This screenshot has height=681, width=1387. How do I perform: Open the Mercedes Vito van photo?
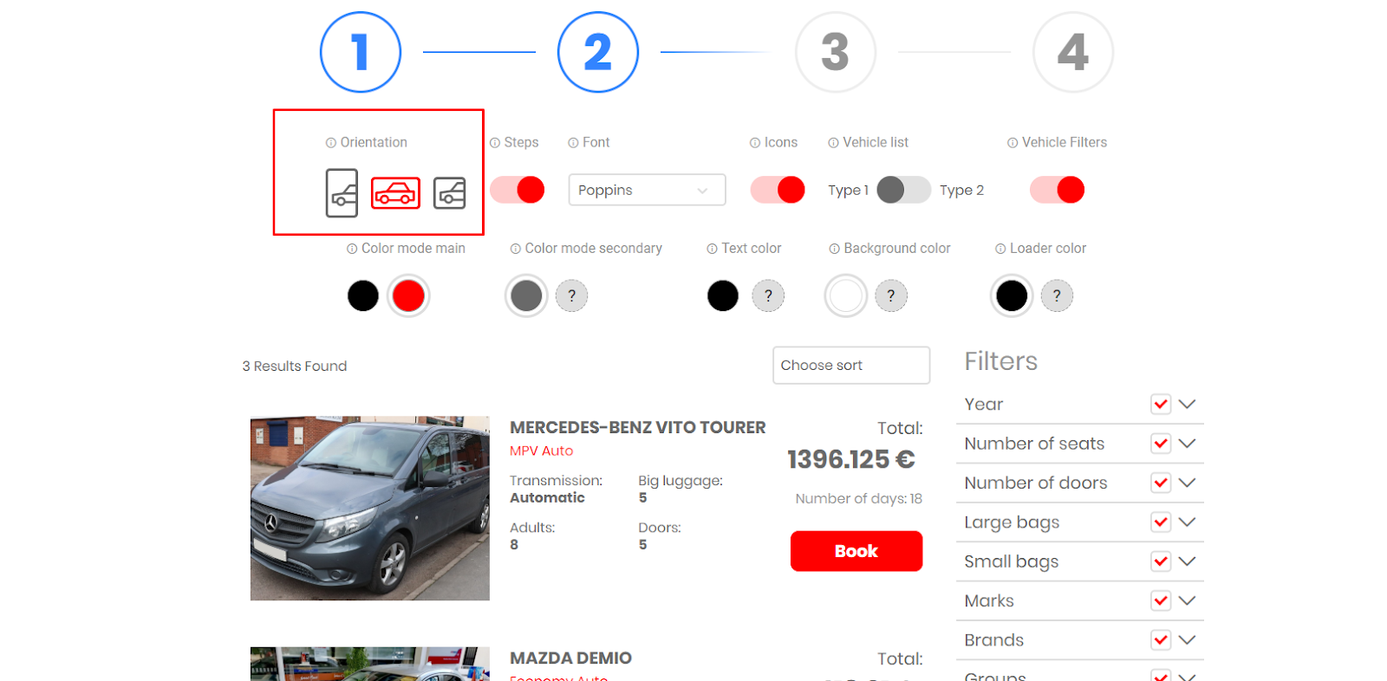(370, 509)
